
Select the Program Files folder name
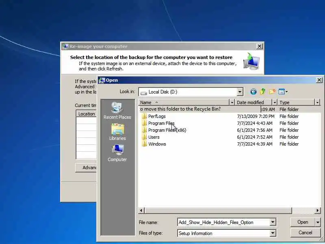[x=161, y=123]
